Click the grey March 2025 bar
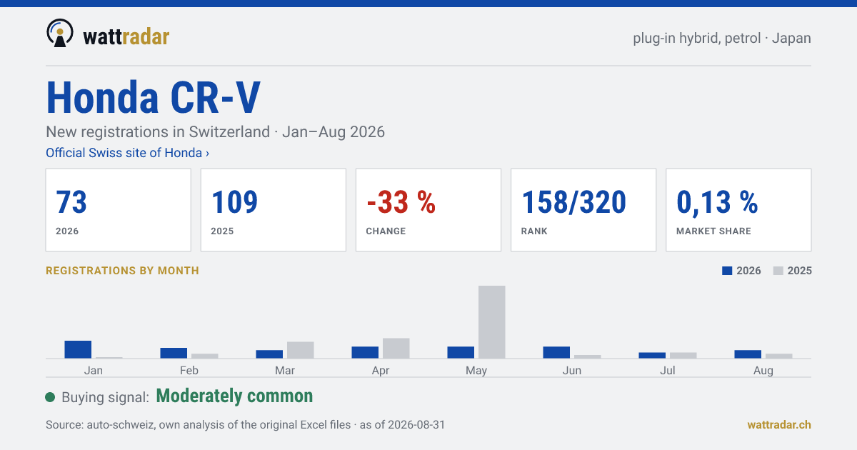This screenshot has width=857, height=450. pyautogui.click(x=301, y=350)
